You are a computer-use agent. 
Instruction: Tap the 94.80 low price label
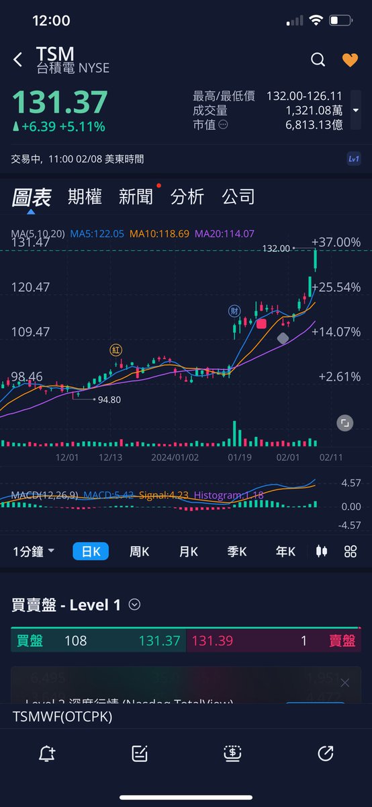point(109,399)
